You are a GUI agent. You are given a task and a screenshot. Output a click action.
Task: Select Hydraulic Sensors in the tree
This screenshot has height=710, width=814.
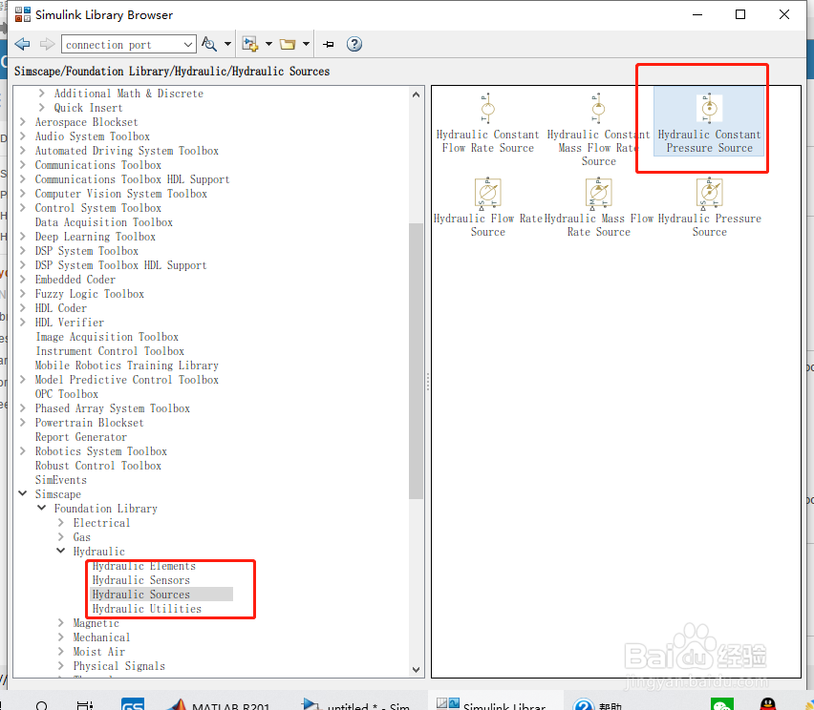[141, 580]
